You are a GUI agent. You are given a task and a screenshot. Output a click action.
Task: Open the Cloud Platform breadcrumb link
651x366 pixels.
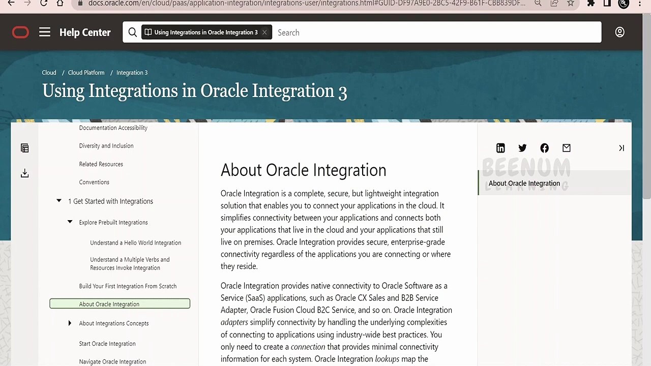coord(86,73)
